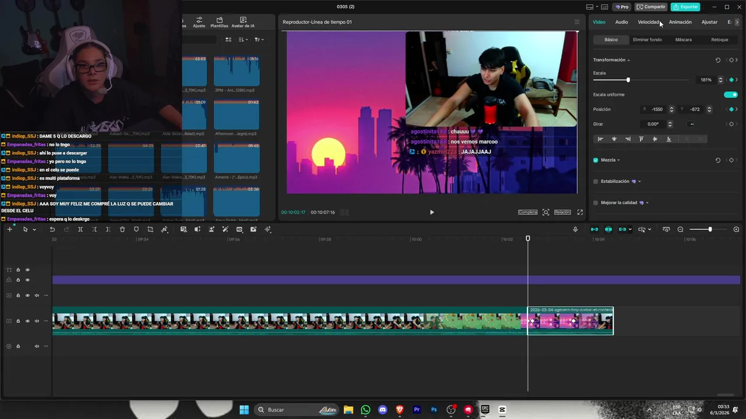The height and width of the screenshot is (419, 746).
Task: Turn off the Escala uniforme switch
Action: pyautogui.click(x=730, y=95)
